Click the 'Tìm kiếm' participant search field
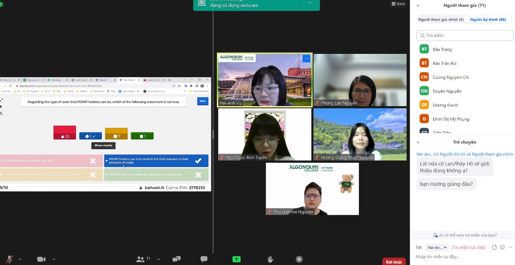Viewport: 515px width, 265px height. tap(465, 35)
